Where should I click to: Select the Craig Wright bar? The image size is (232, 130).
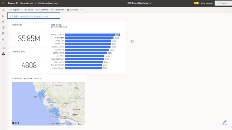click(89, 38)
